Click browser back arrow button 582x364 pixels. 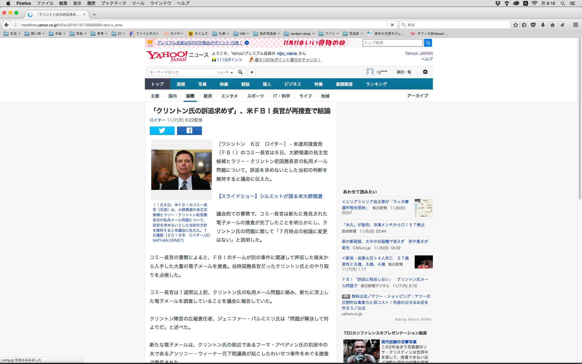click(6, 25)
